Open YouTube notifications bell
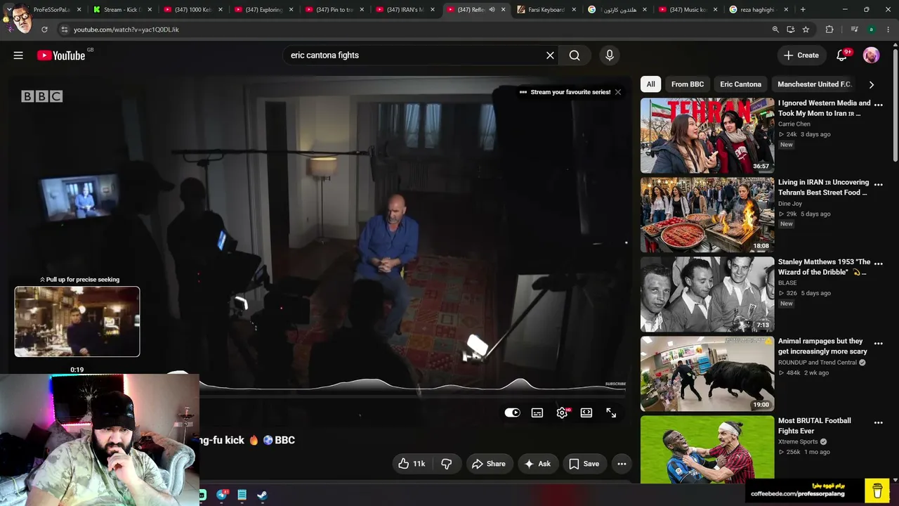This screenshot has height=506, width=899. coord(841,56)
